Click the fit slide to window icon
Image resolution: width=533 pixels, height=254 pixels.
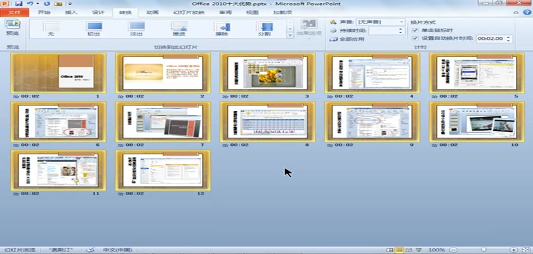click(525, 250)
